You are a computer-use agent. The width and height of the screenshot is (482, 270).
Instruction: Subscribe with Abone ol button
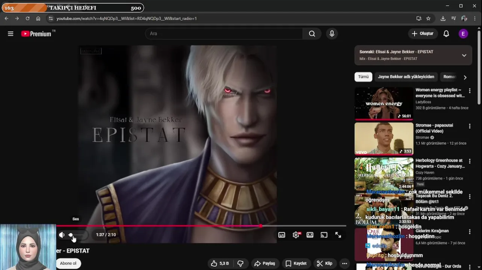[x=68, y=263]
